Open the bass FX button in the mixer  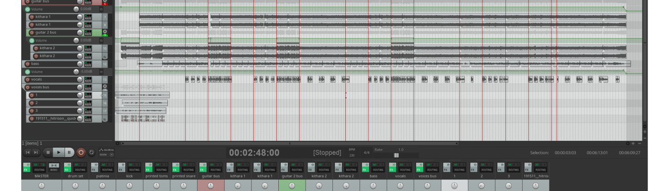pyautogui.click(x=365, y=170)
